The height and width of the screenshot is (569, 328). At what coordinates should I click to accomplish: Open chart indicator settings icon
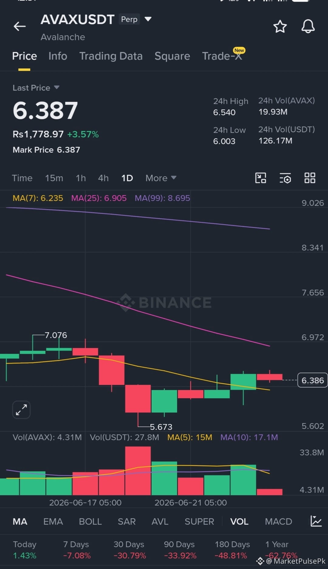pyautogui.click(x=285, y=178)
